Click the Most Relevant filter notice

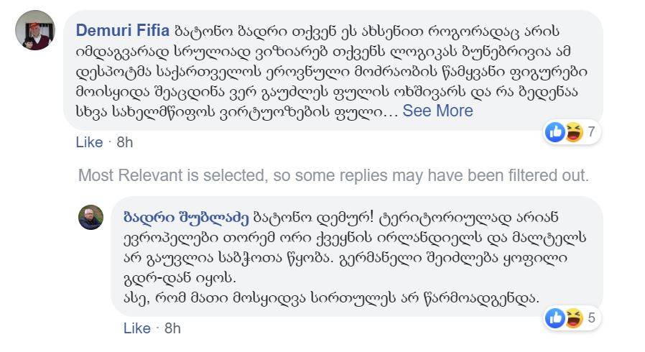click(x=333, y=175)
